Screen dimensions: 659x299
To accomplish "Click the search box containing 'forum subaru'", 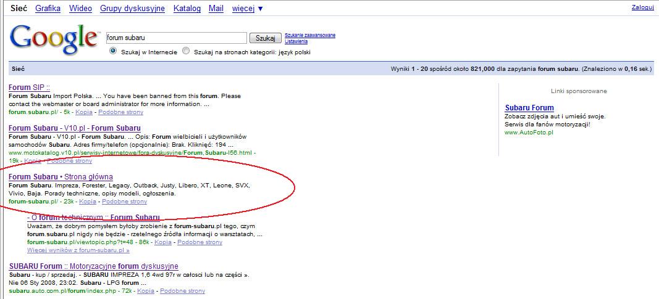I will (176, 38).
